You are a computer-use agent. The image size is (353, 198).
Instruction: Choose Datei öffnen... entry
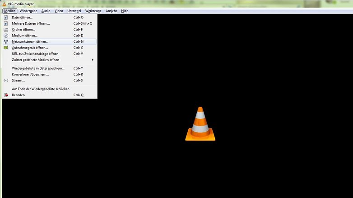50,17
